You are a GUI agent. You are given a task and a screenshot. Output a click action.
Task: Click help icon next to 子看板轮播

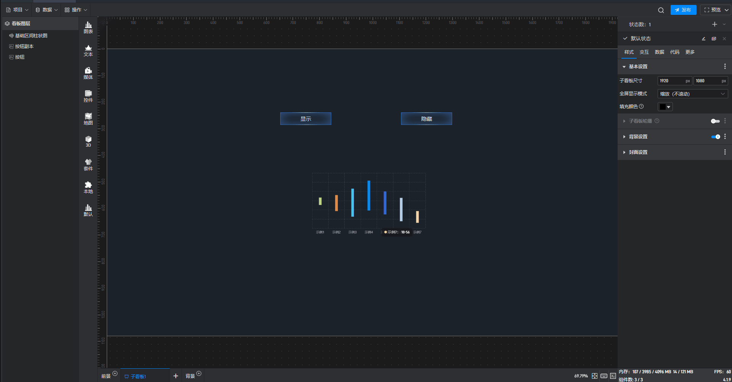(x=657, y=121)
